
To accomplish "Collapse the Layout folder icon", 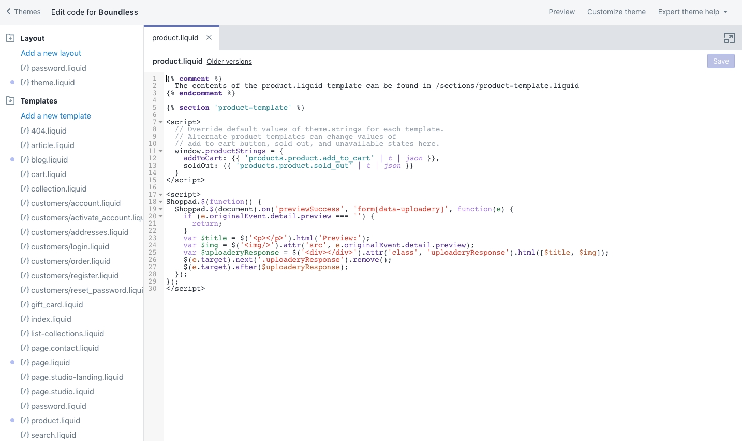I will click(x=10, y=38).
